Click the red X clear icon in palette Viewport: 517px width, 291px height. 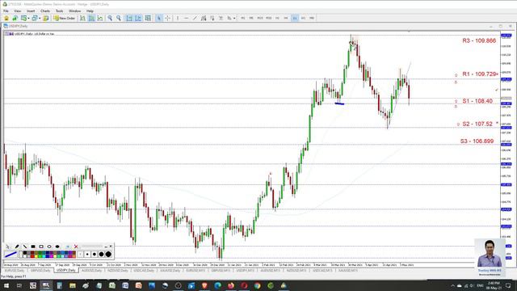[x=76, y=247]
